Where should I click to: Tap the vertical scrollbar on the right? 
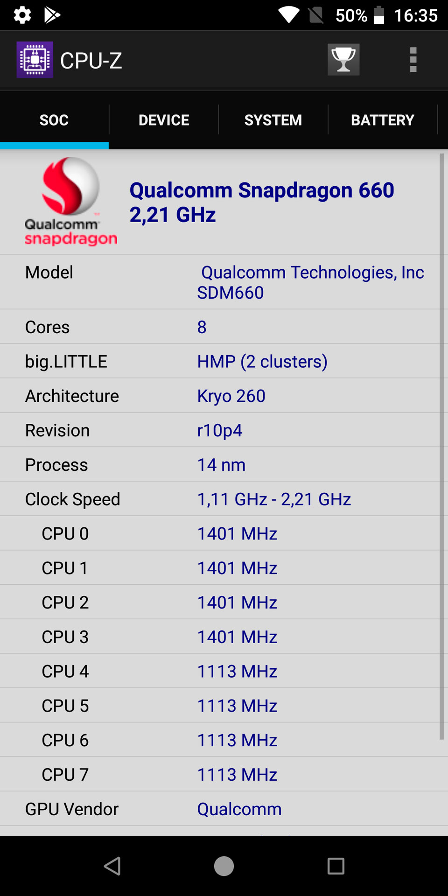441,446
